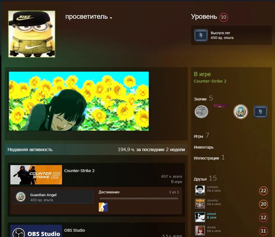
Task: Click friend name schweiz
Action: tap(213, 187)
